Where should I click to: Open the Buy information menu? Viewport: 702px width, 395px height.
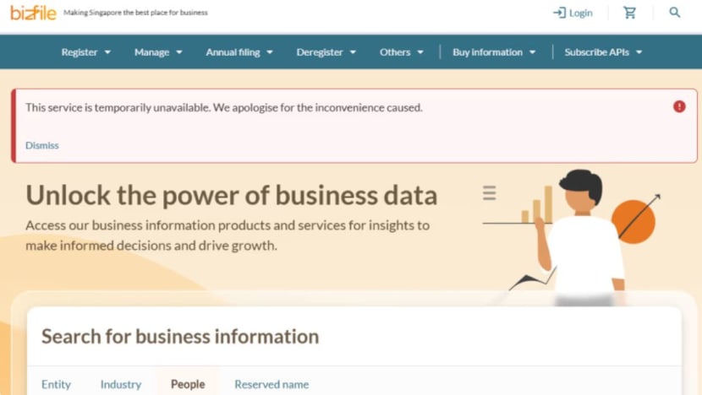[x=494, y=52]
